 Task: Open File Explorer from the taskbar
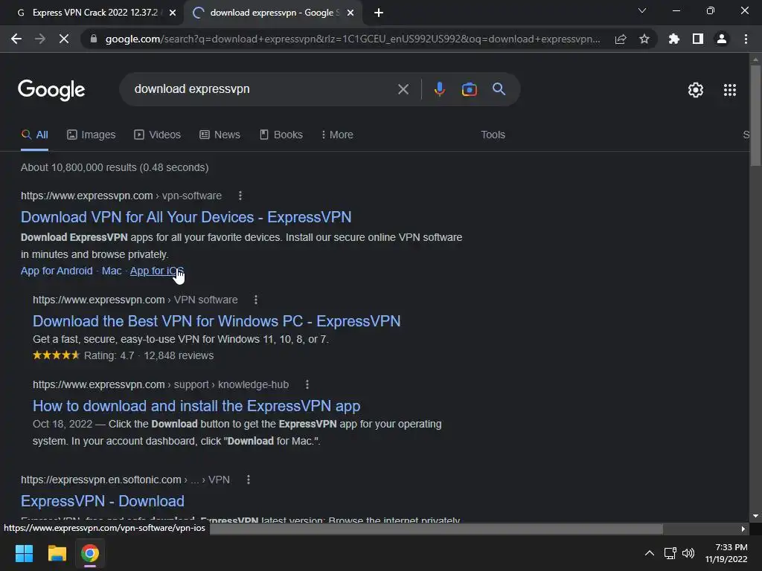point(57,553)
